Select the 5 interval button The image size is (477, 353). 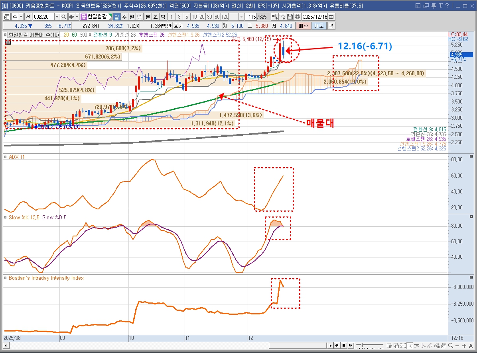[187, 17]
